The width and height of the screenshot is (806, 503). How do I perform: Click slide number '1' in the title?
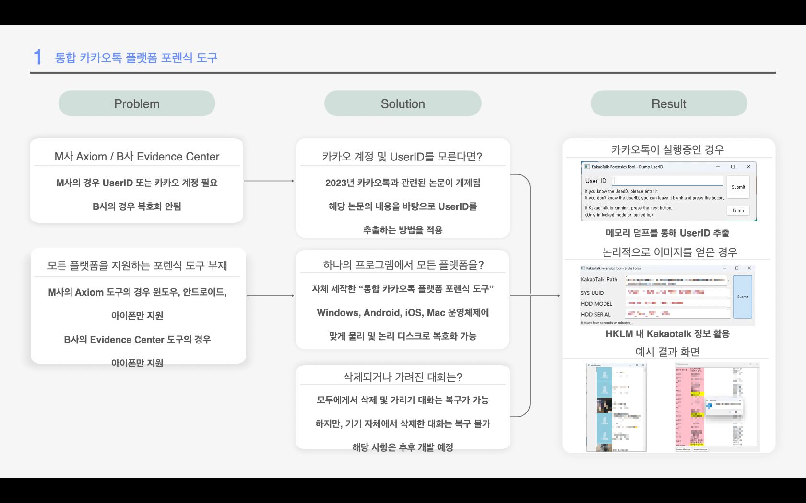point(37,57)
